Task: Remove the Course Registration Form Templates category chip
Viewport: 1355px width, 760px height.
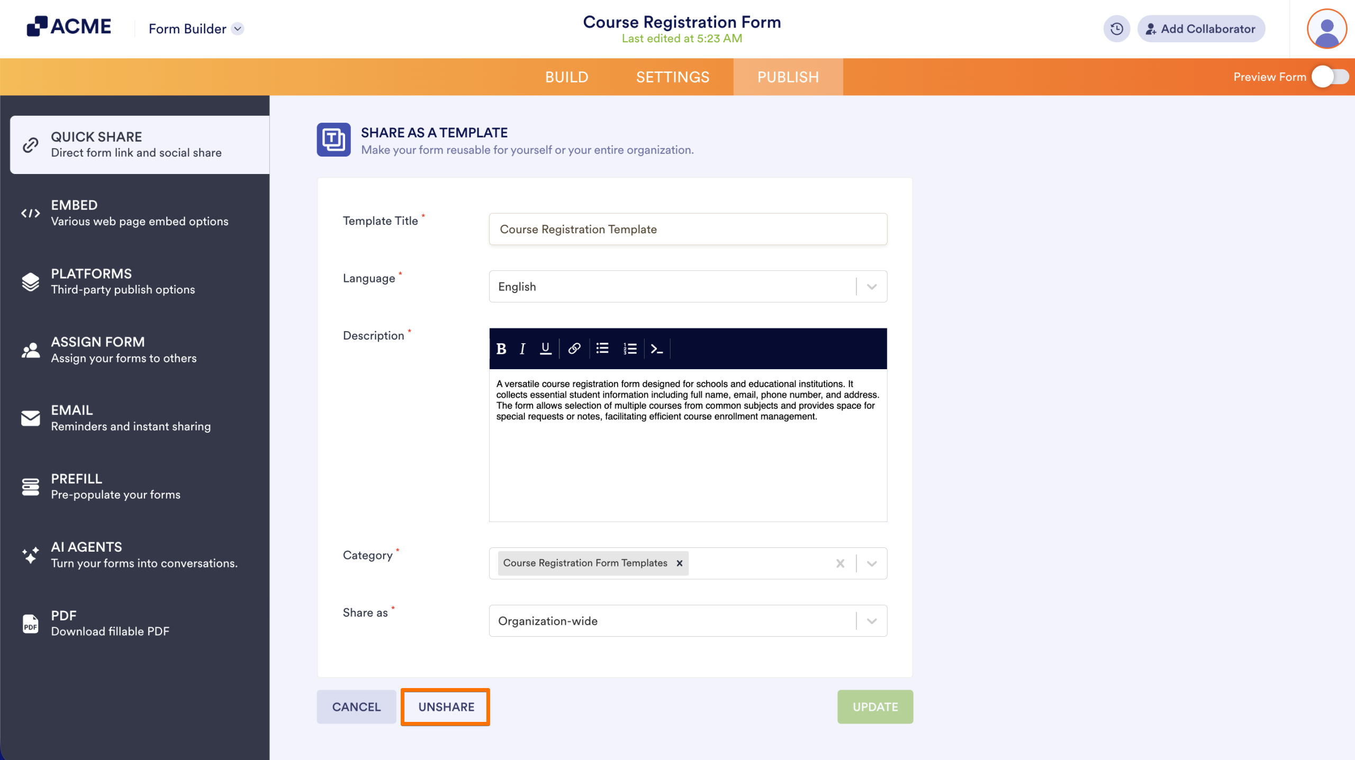Action: 679,563
